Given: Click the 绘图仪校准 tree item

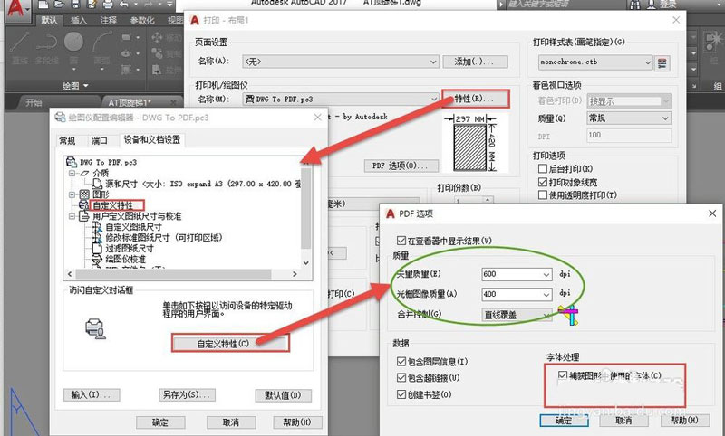Looking at the screenshot, I should pyautogui.click(x=125, y=259).
